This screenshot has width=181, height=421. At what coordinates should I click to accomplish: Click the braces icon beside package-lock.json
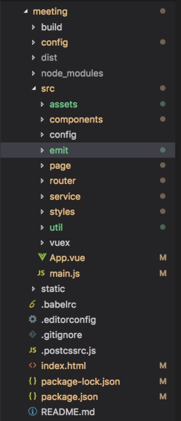(x=33, y=381)
